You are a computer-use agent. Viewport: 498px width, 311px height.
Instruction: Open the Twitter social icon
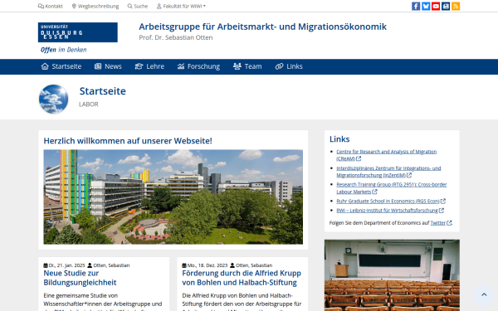426,6
